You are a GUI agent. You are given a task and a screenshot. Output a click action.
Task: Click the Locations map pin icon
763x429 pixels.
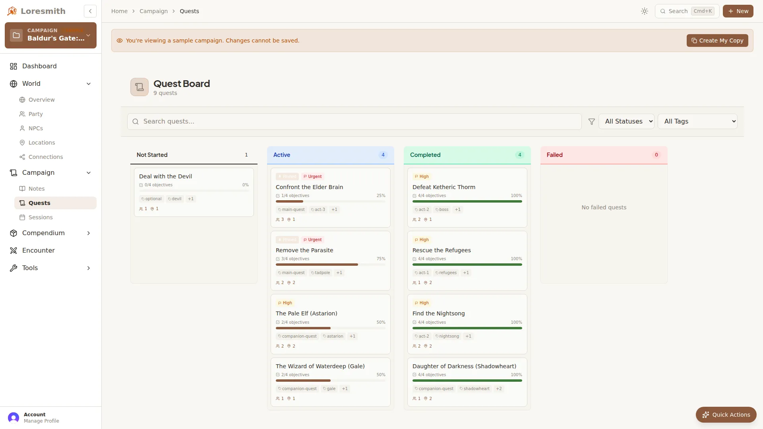pos(22,143)
